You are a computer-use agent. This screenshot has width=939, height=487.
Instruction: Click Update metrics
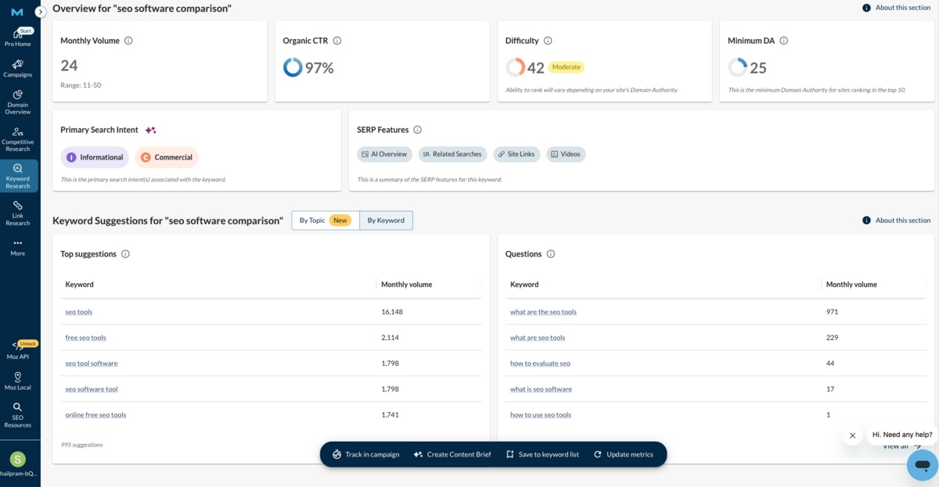[623, 454]
